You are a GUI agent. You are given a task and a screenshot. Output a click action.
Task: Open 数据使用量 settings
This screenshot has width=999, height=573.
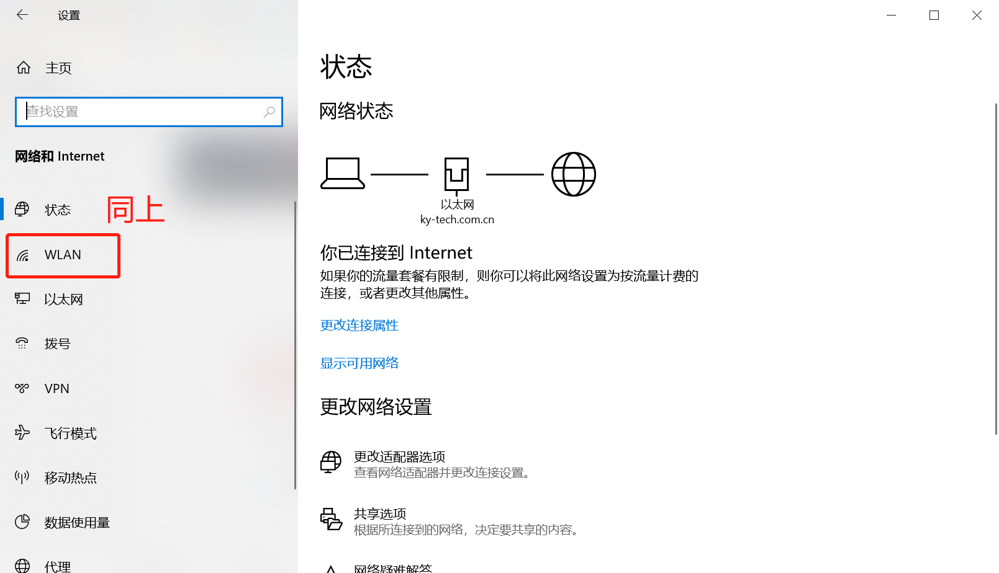pyautogui.click(x=78, y=522)
